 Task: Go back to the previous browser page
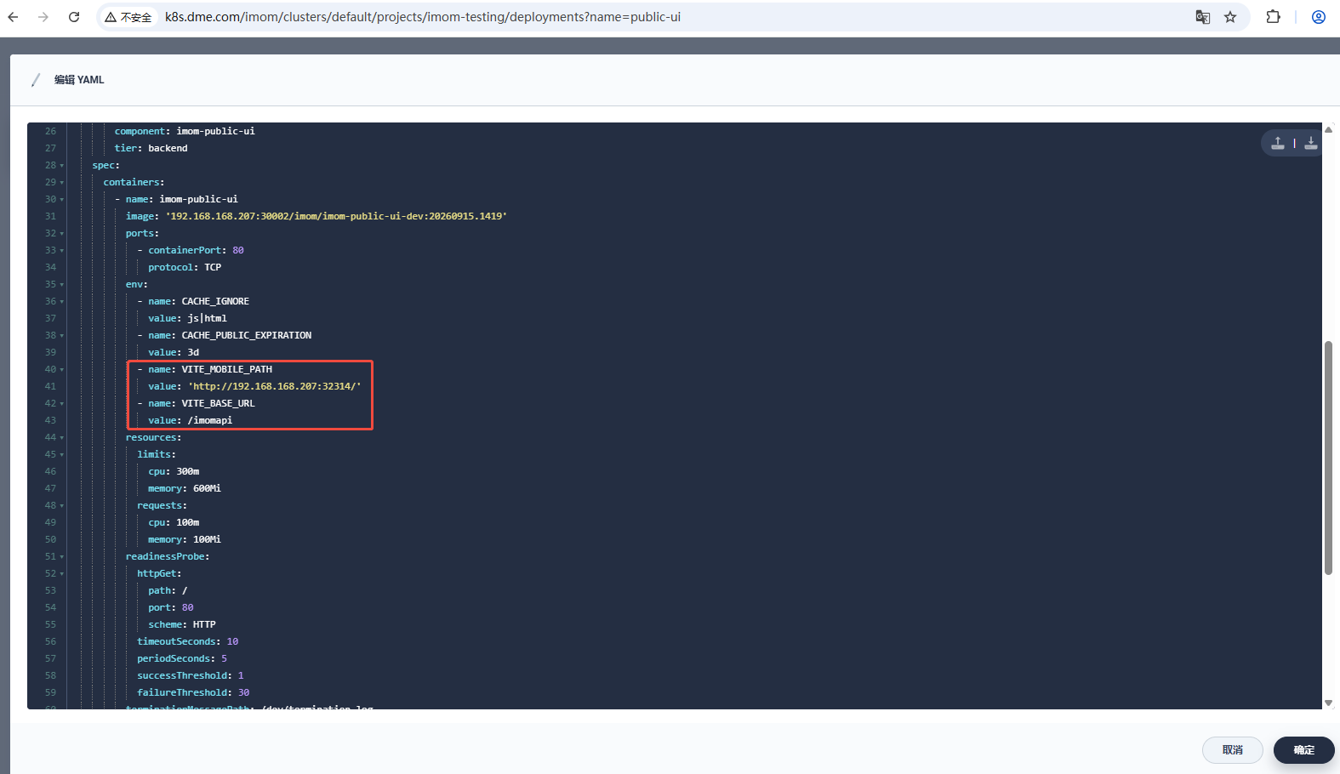[13, 17]
